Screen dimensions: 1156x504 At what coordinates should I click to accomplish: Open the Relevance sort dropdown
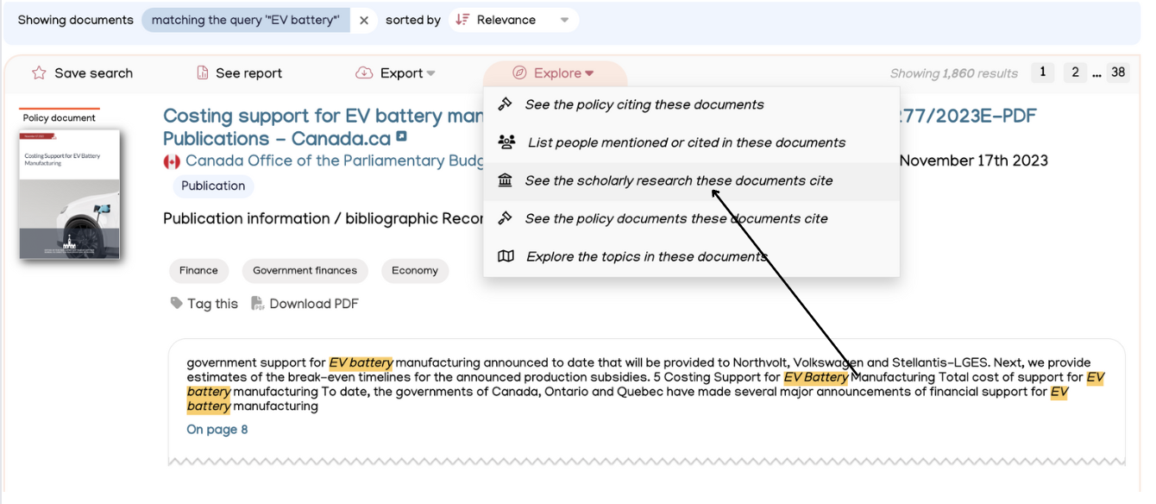point(513,19)
